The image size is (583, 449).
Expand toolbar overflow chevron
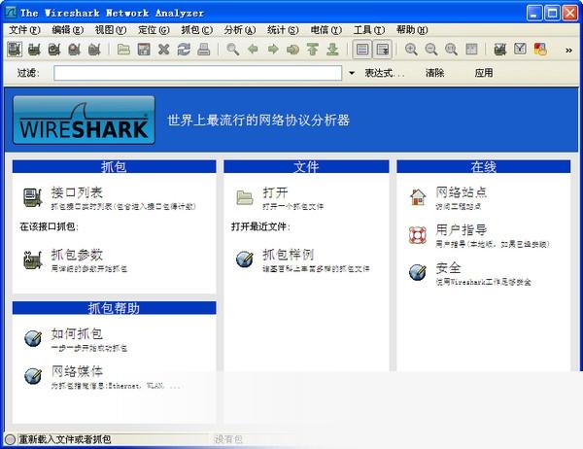click(568, 50)
